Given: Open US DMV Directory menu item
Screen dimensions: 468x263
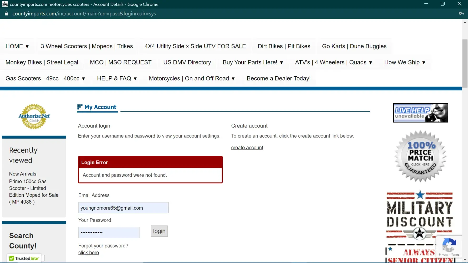Looking at the screenshot, I should 187,62.
